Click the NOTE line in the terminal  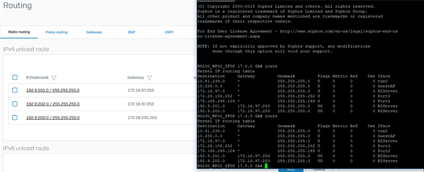click(284, 46)
